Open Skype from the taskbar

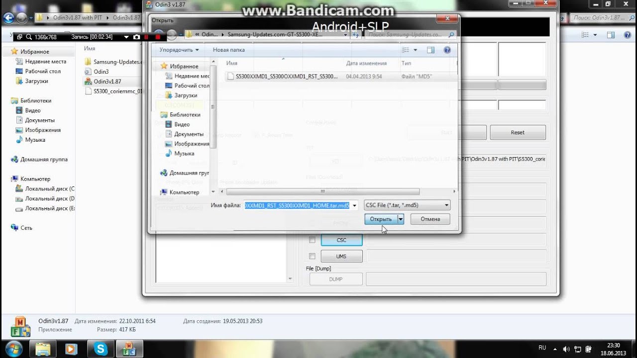point(100,349)
